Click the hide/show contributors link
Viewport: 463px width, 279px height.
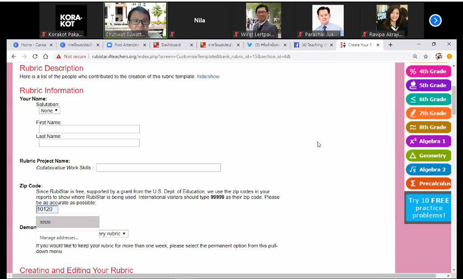pos(208,76)
